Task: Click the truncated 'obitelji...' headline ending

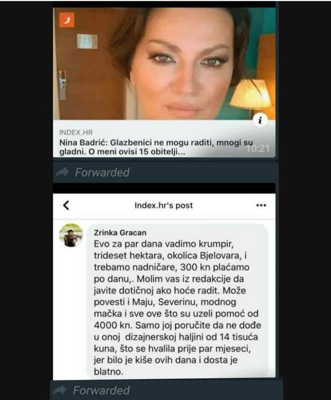Action: 168,152
